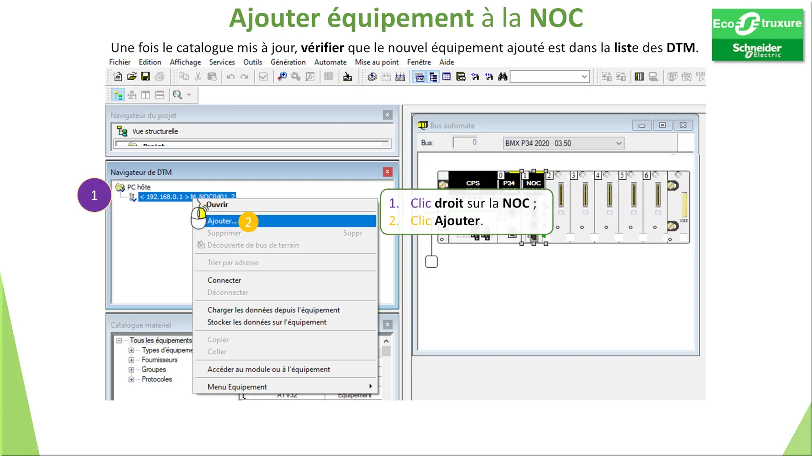This screenshot has width=812, height=456.
Task: Click the blue table grid icon
Action: 447,76
